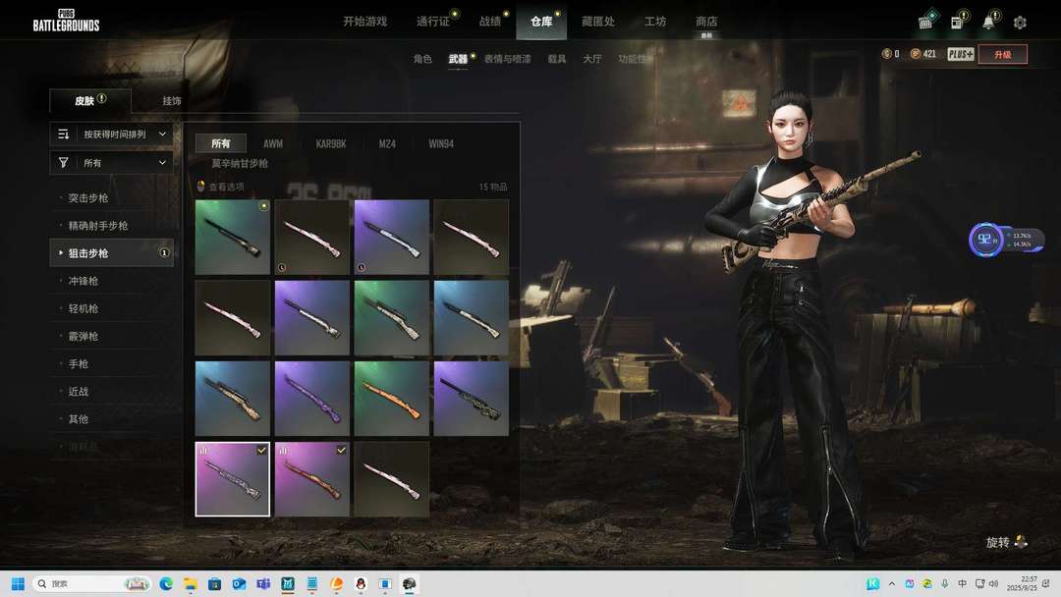Image resolution: width=1061 pixels, height=597 pixels.
Task: Select the 冲锋枪 category
Action: 112,281
